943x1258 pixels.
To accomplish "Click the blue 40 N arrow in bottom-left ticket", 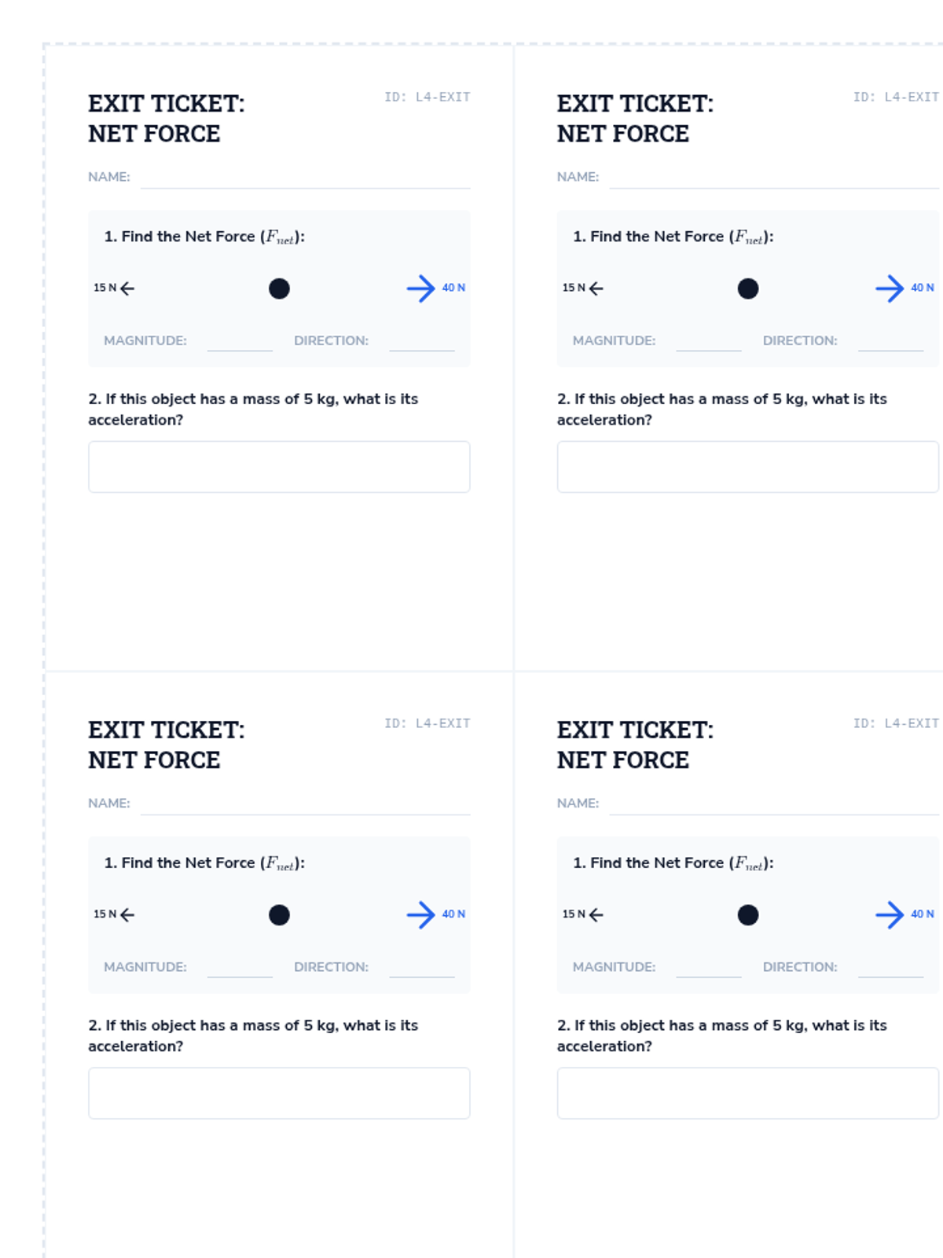I will point(421,914).
